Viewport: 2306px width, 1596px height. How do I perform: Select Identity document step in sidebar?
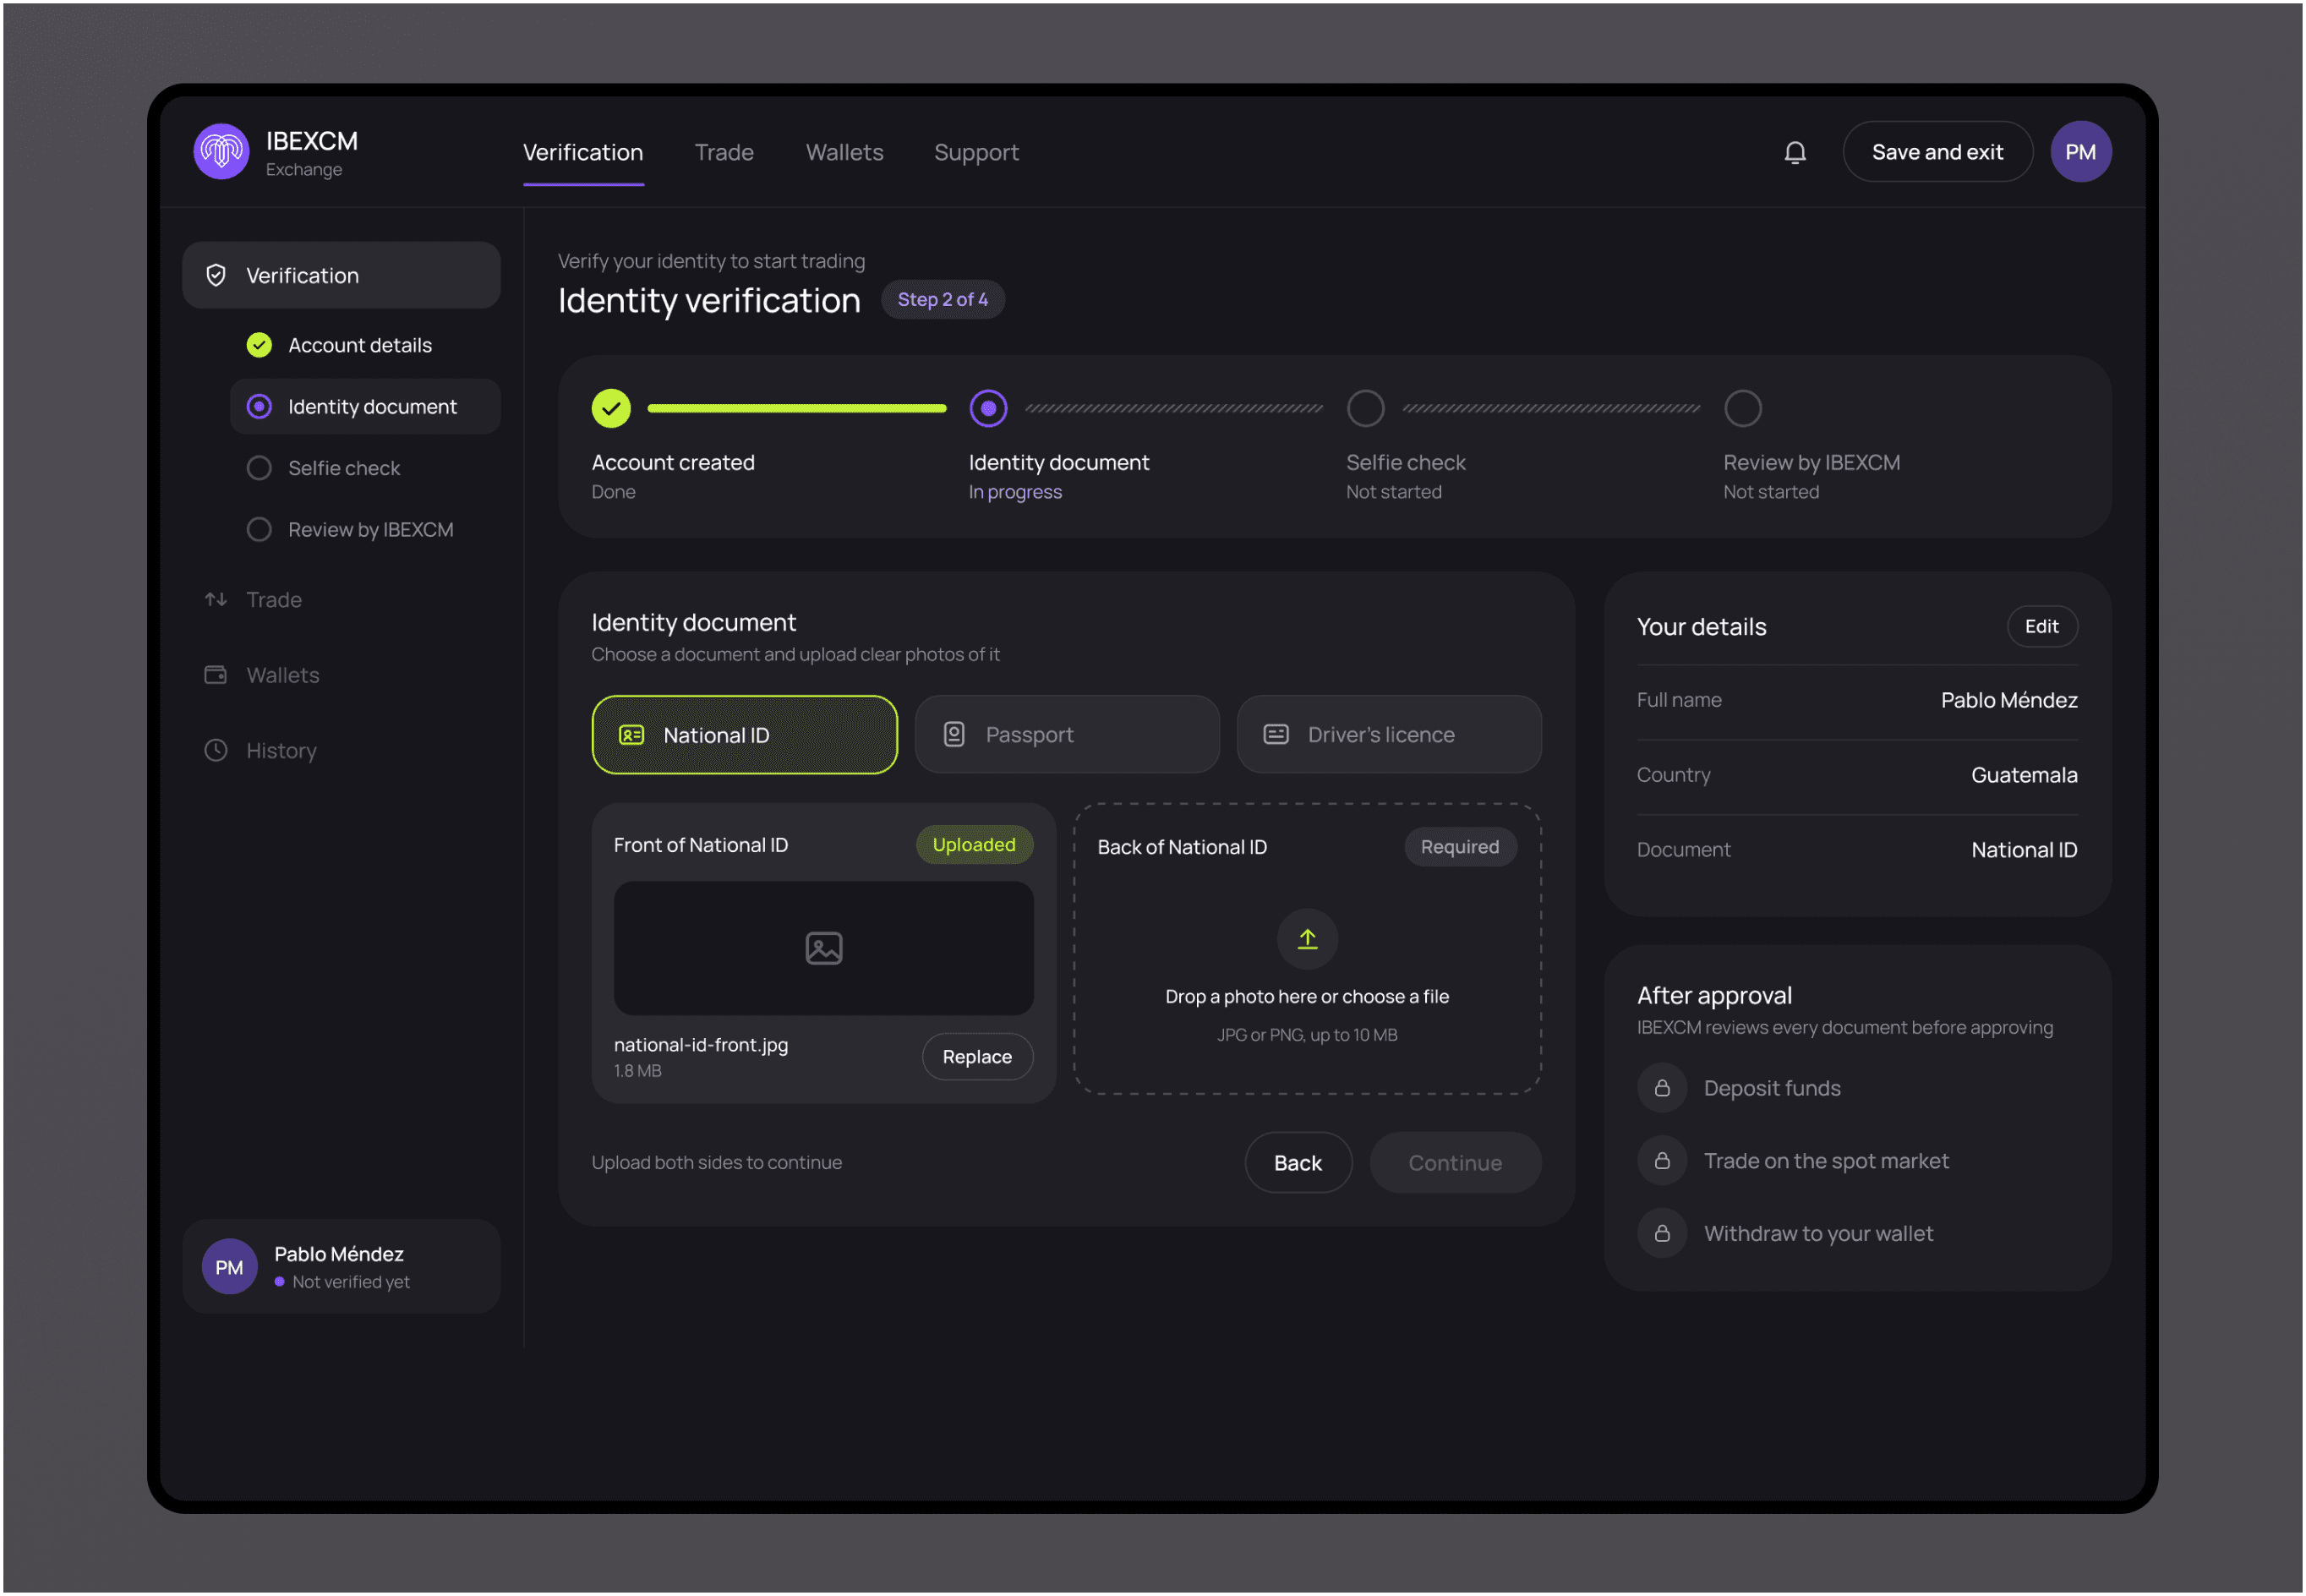(x=365, y=407)
